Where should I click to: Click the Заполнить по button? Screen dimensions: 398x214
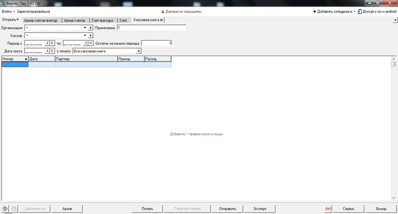(x=35, y=209)
